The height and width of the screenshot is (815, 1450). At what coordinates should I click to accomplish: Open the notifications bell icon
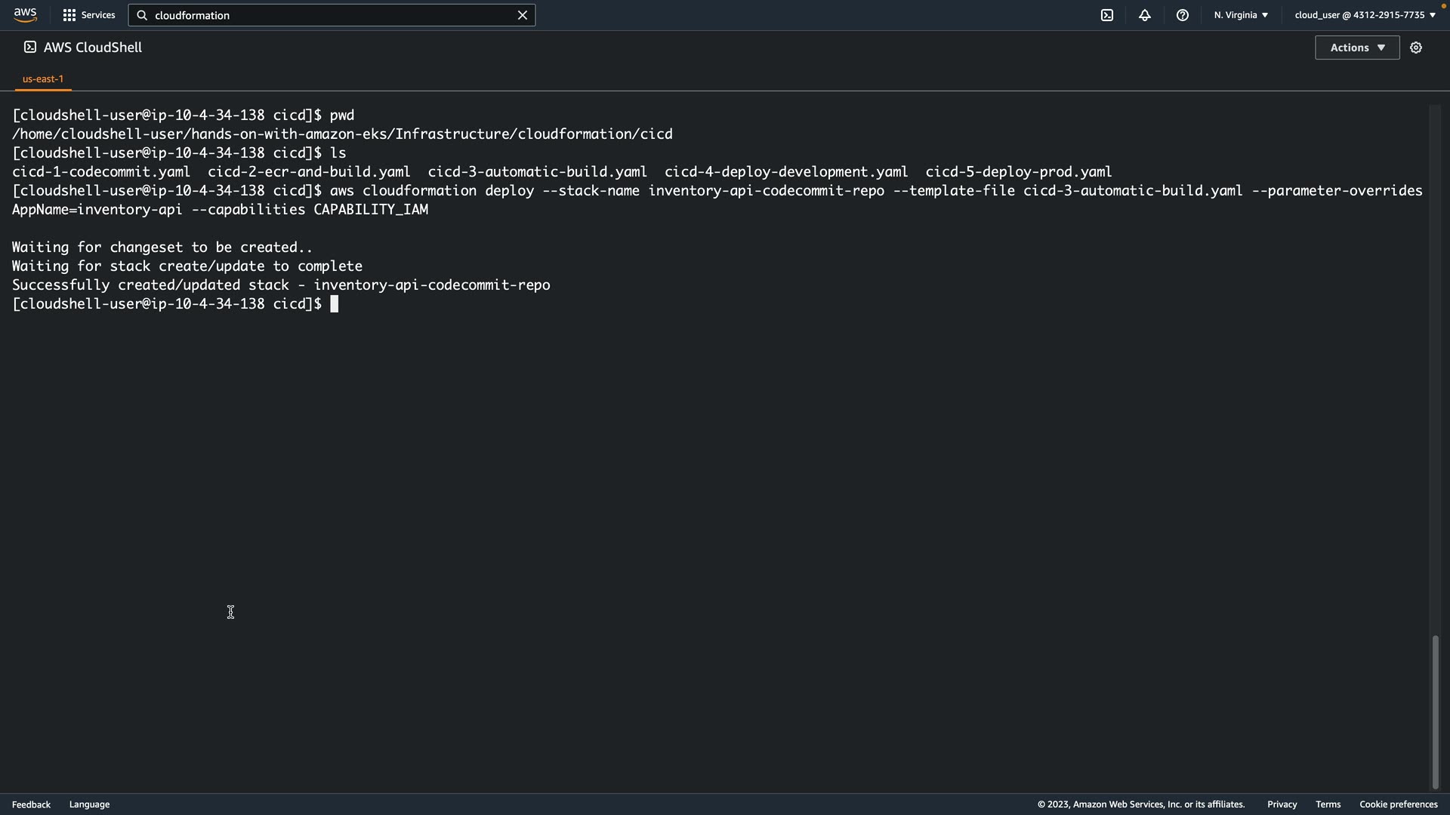(x=1145, y=15)
